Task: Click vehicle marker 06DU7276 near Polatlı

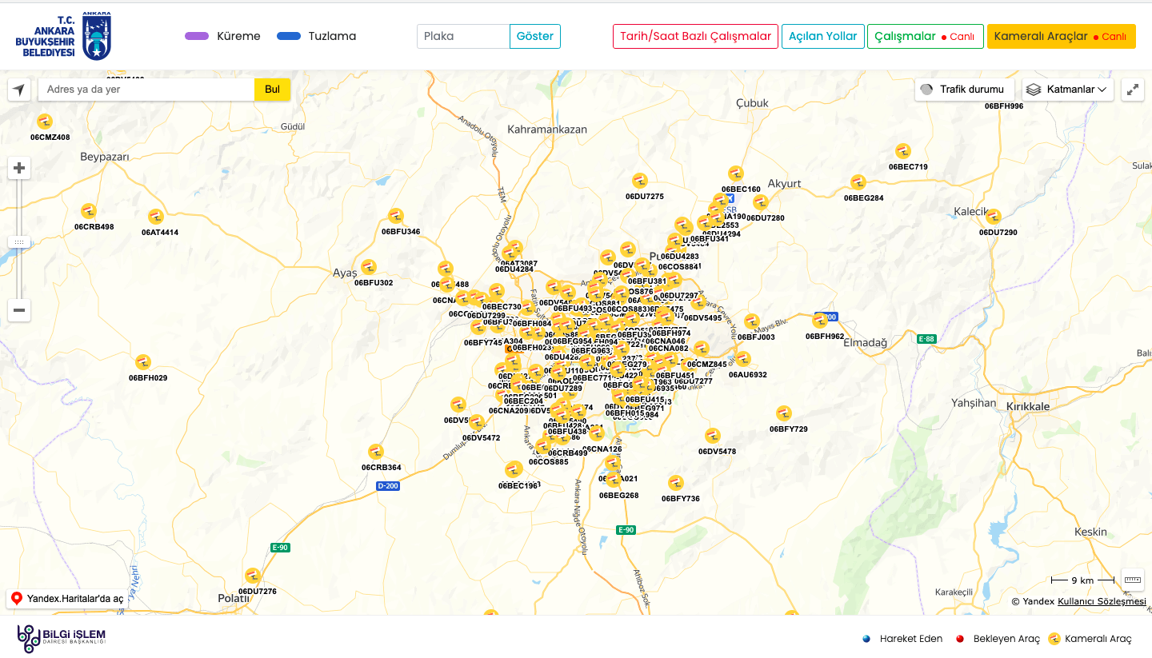Action: click(253, 576)
